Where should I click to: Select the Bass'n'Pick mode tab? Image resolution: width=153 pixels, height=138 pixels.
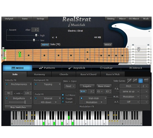pyautogui.click(x=113, y=74)
